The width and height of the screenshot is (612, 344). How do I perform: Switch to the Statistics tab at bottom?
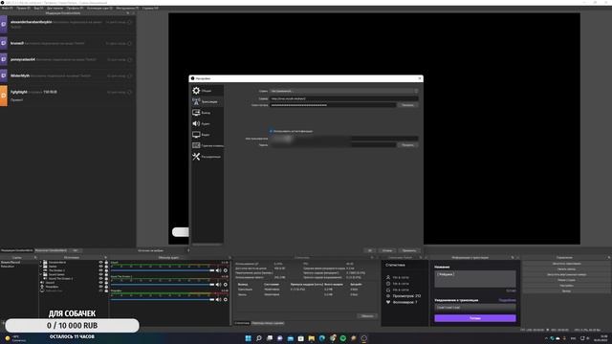point(242,323)
